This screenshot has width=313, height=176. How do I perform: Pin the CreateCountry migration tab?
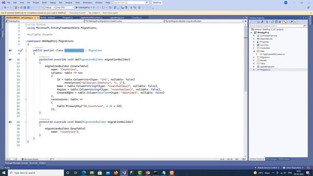(x=35, y=18)
